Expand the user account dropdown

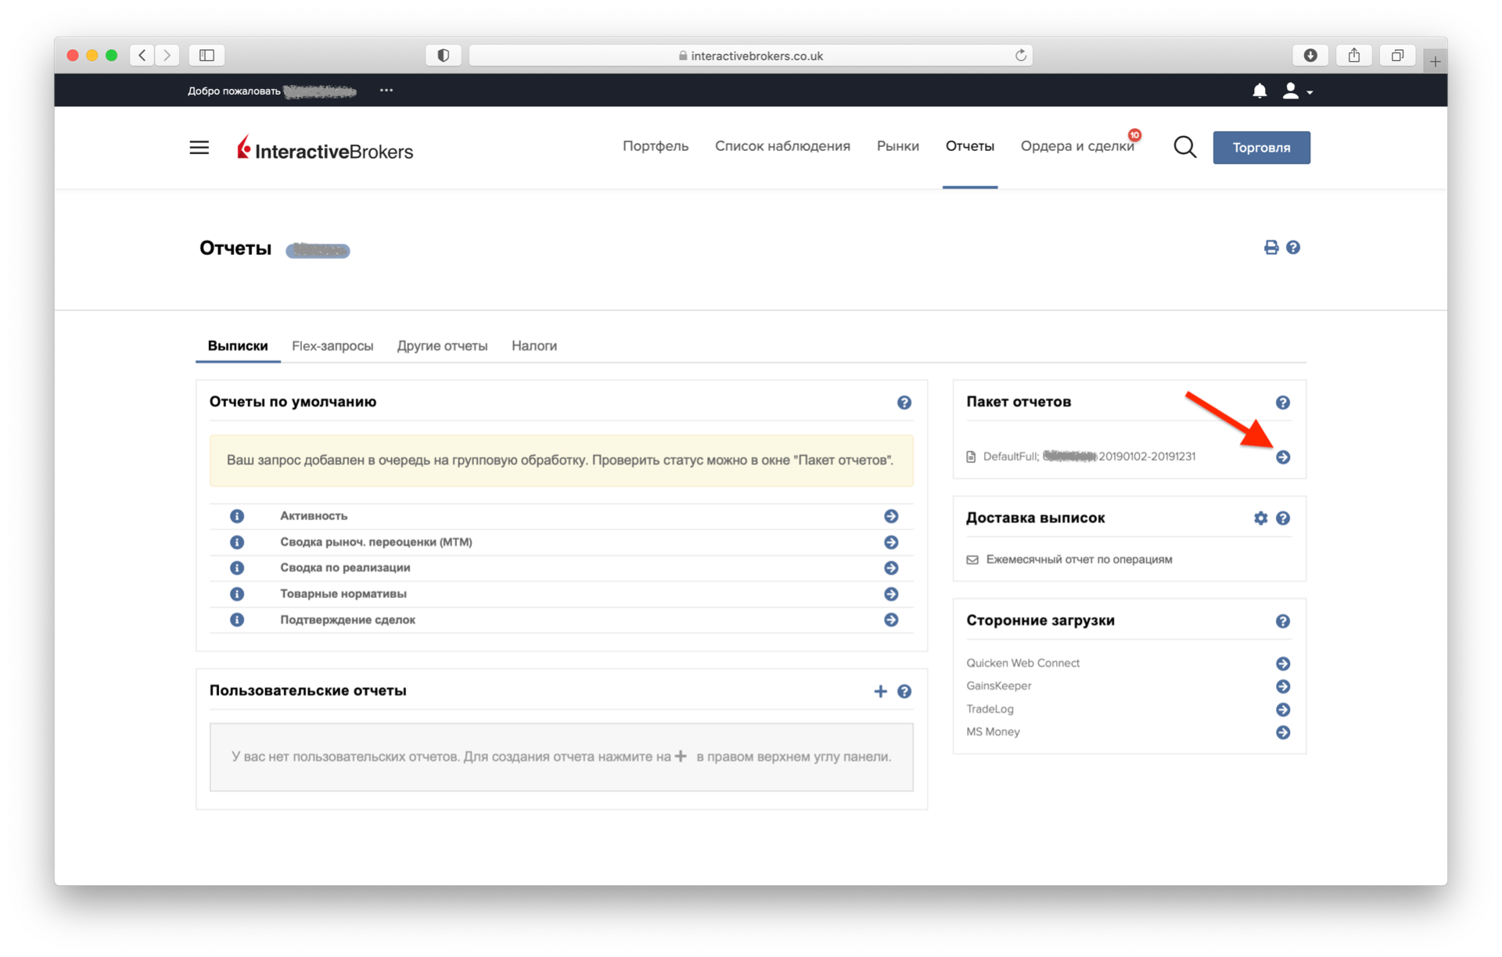tap(1297, 91)
